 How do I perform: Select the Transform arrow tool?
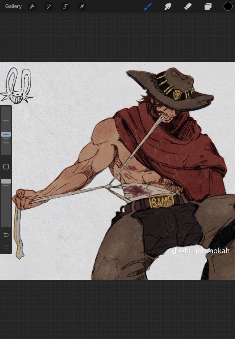82,6
